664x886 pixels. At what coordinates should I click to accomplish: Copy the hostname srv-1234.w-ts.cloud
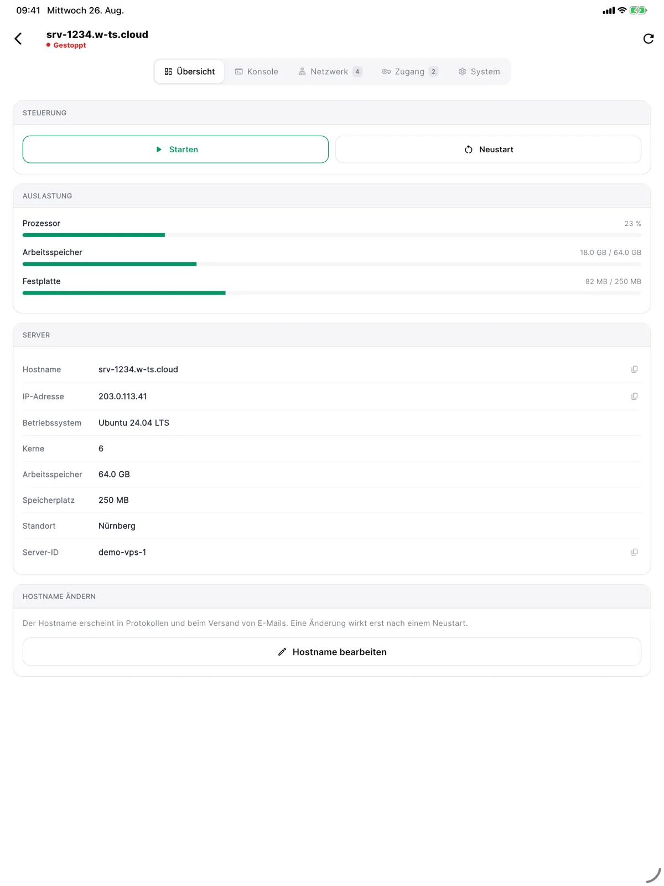point(635,369)
